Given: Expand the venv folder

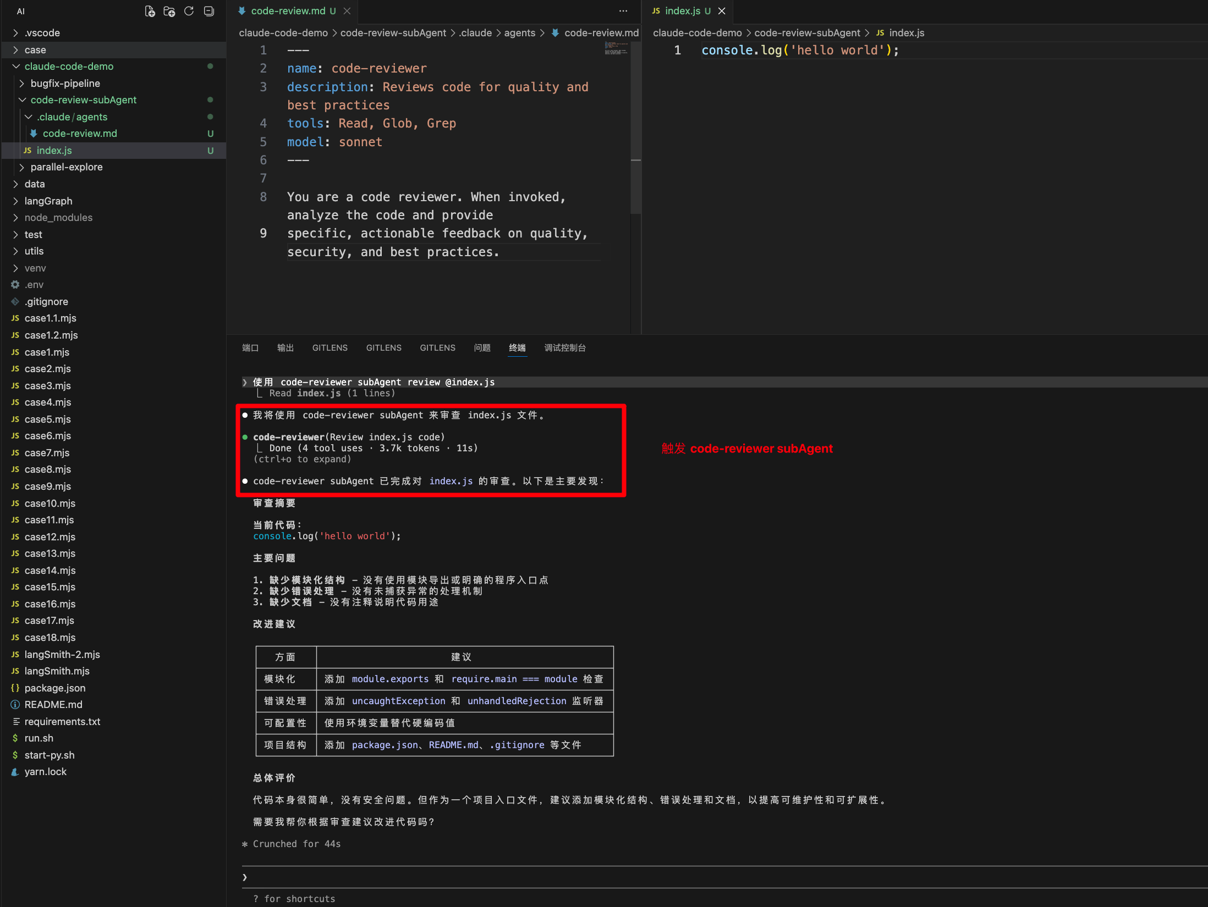Looking at the screenshot, I should [16, 268].
